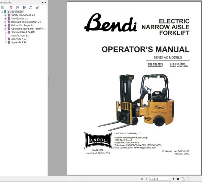The image size is (202, 182).
Task: Open Before You Begin 3-1 bookmark
Action: click(x=23, y=25)
